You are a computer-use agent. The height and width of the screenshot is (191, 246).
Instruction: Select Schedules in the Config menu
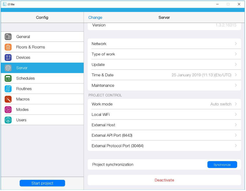click(25, 78)
